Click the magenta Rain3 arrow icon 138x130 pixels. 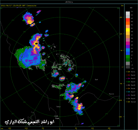click(x=128, y=79)
